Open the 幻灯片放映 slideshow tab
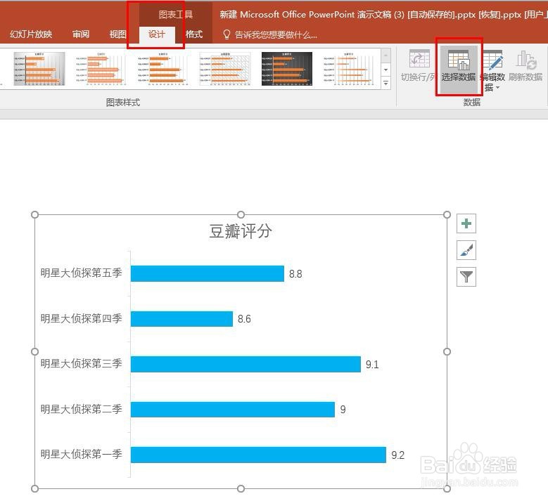Screen dimensions: 548x501 click(x=31, y=34)
